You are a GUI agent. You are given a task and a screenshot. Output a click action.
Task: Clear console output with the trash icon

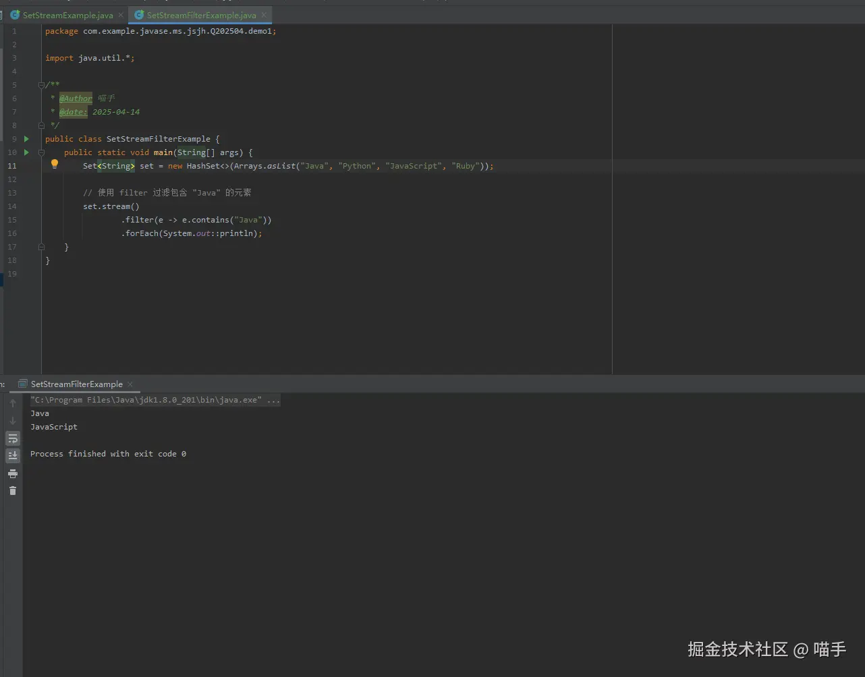point(12,491)
